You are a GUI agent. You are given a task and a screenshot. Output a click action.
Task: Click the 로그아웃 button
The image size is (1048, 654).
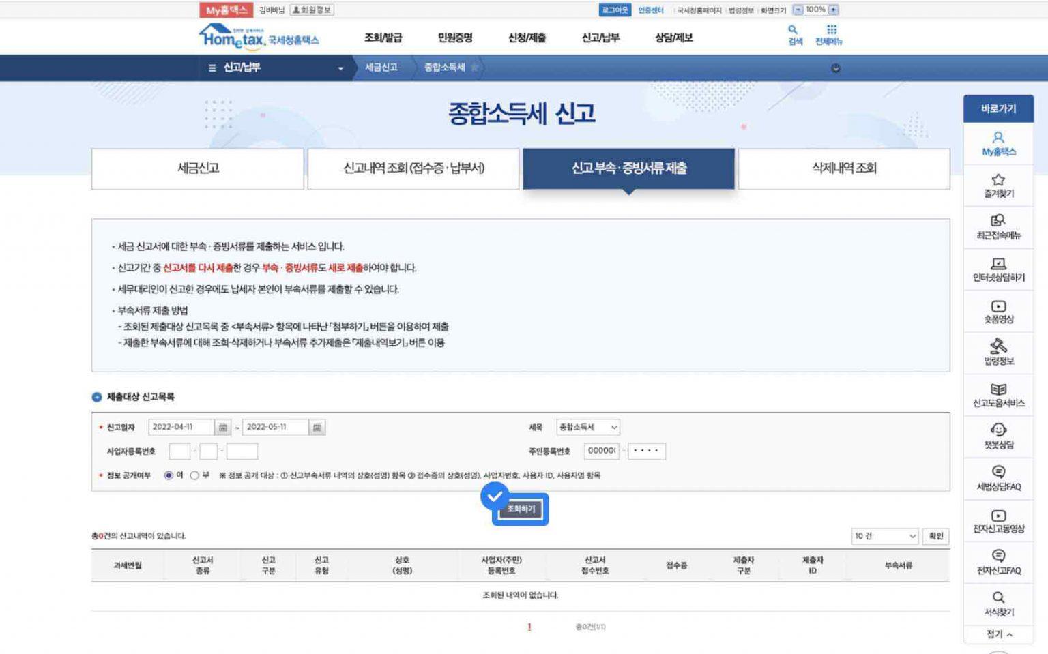tap(615, 10)
